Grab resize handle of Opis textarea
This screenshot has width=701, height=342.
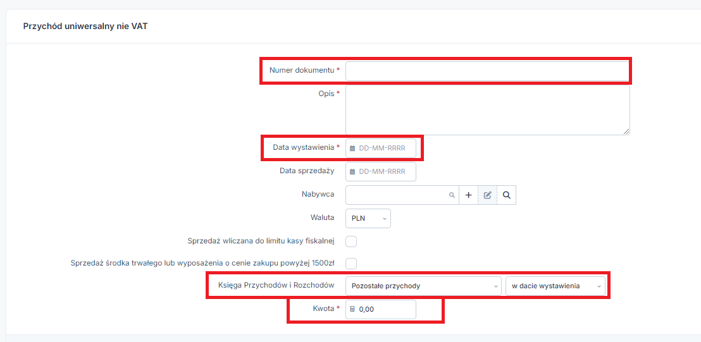(626, 131)
